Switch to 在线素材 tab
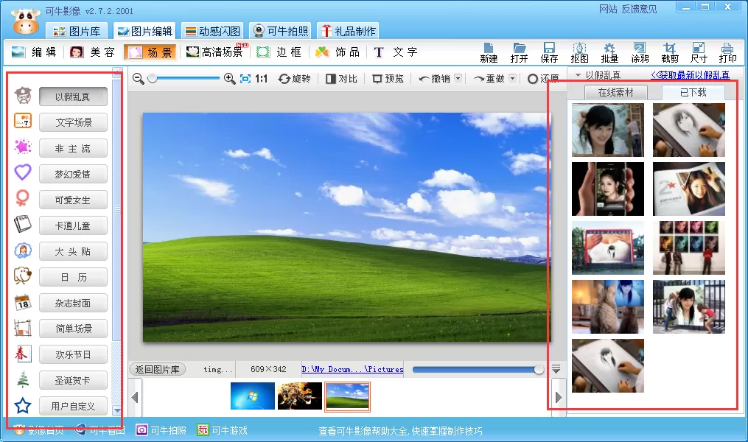The image size is (748, 442). pyautogui.click(x=615, y=93)
